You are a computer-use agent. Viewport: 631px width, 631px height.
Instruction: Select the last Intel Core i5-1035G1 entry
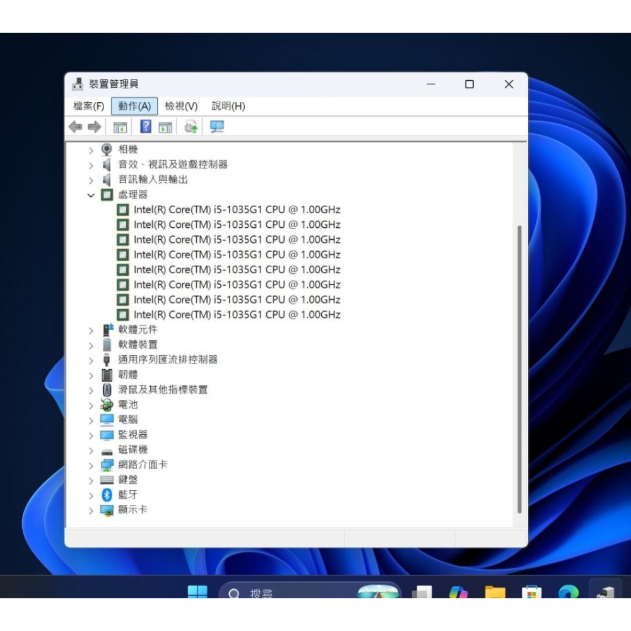point(237,315)
